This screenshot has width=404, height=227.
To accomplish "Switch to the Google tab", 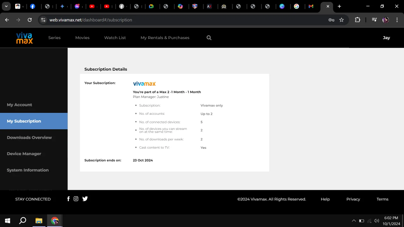I will pyautogui.click(x=296, y=6).
